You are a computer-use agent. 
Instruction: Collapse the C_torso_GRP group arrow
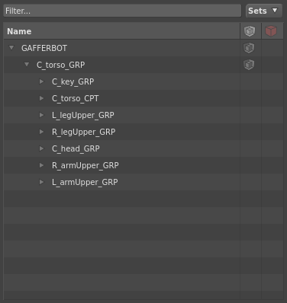click(x=27, y=65)
